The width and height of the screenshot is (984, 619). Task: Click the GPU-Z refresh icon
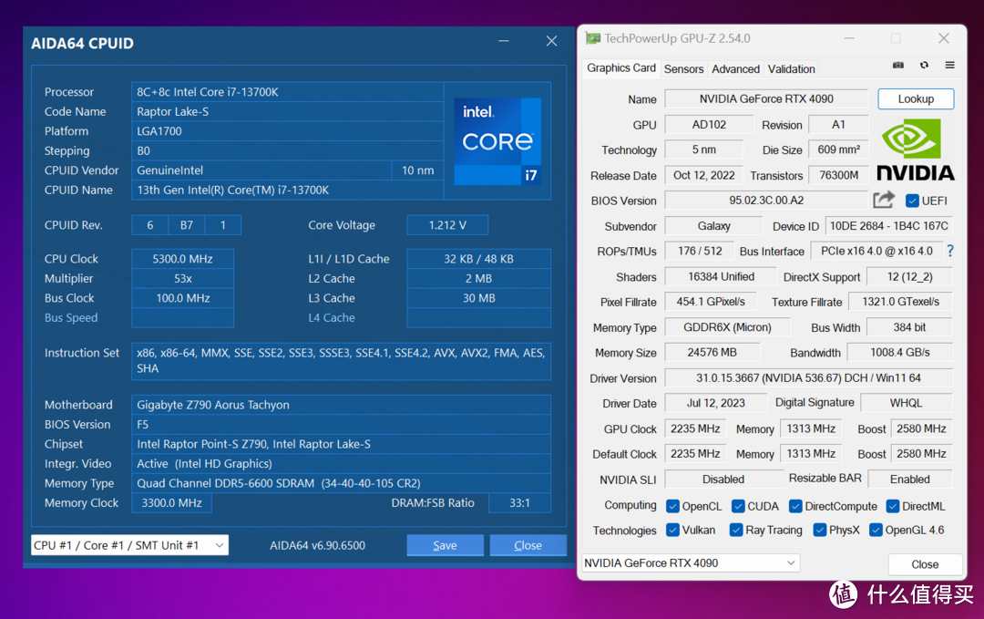click(x=925, y=65)
